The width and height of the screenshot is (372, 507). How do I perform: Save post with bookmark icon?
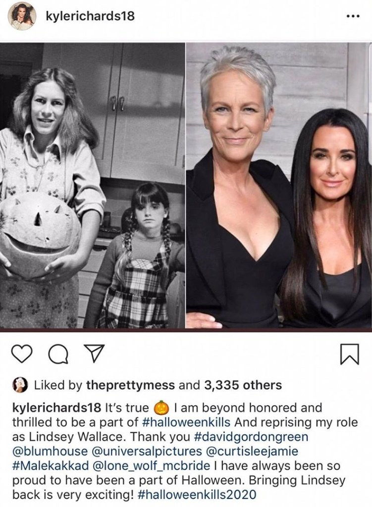point(350,355)
